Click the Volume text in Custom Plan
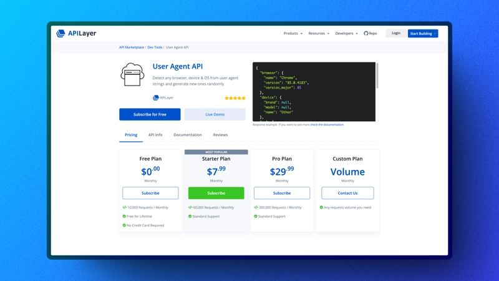 coord(347,172)
